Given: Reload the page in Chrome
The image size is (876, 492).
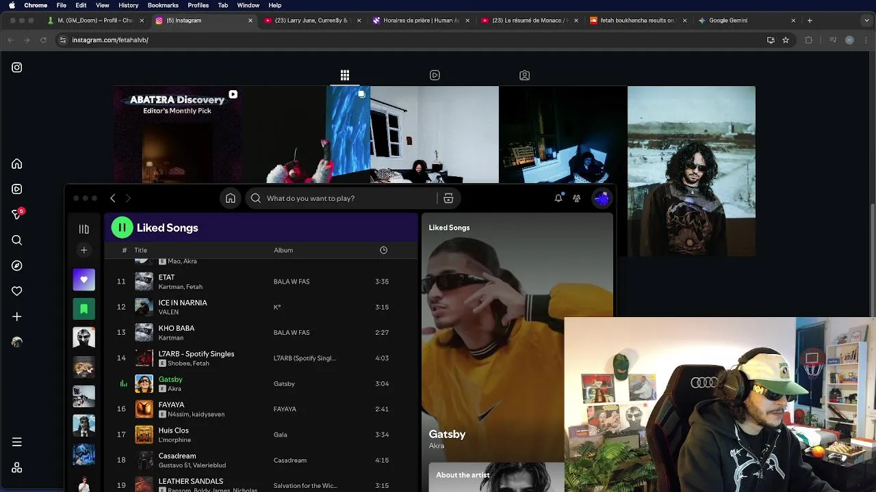Looking at the screenshot, I should point(43,40).
